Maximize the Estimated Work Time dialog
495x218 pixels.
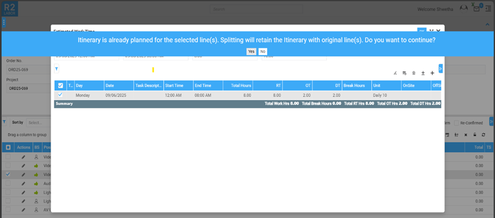pos(431,31)
